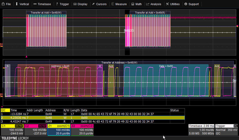Open the Trigger descriptor box
The image size is (239, 140).
226,130
